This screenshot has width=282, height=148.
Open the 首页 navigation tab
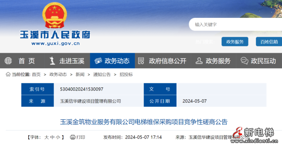click(27, 61)
